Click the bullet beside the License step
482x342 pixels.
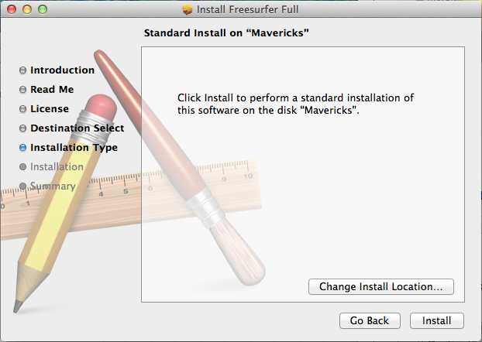pyautogui.click(x=22, y=109)
